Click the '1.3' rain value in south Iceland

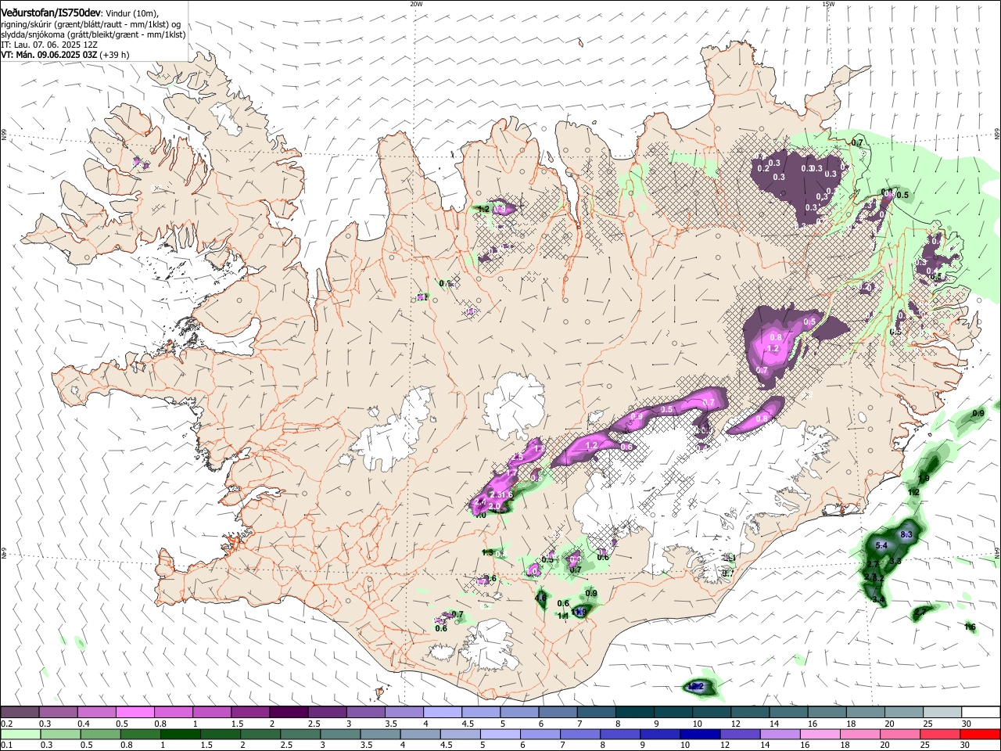[487, 552]
